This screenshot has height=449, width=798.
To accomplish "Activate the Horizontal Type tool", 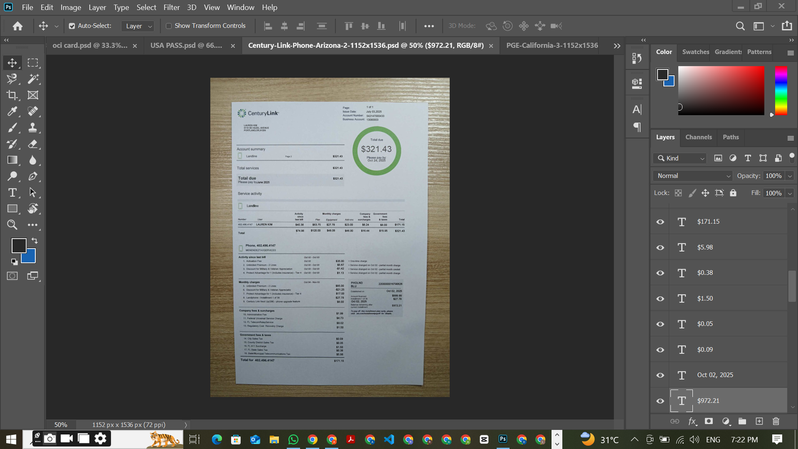I will [12, 193].
